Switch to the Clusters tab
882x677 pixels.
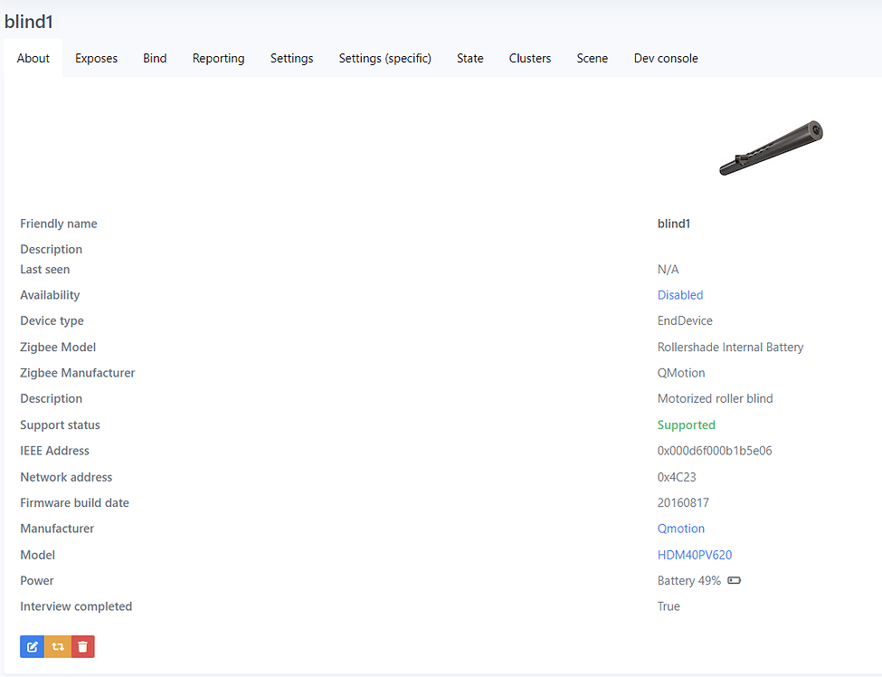[530, 58]
